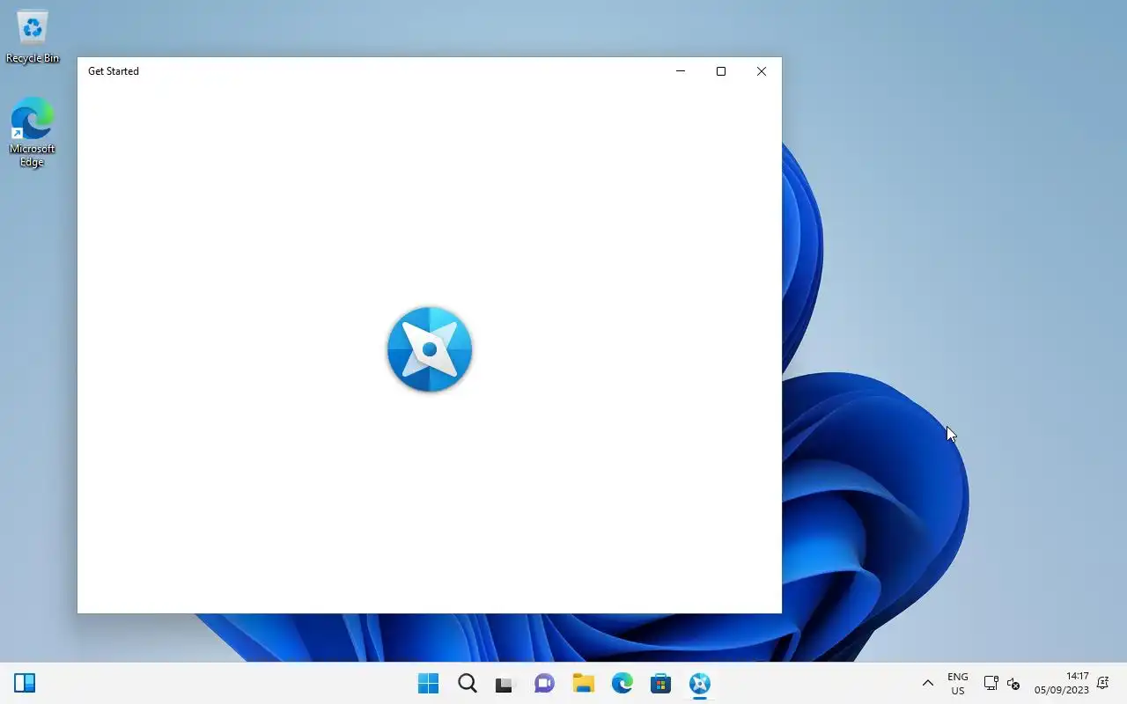Minimize the Get Started window
This screenshot has height=704, width=1127.
point(681,71)
